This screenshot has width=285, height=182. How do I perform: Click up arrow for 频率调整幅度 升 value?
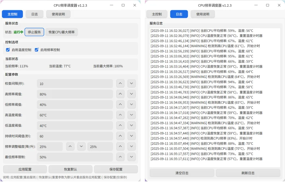click(x=120, y=146)
